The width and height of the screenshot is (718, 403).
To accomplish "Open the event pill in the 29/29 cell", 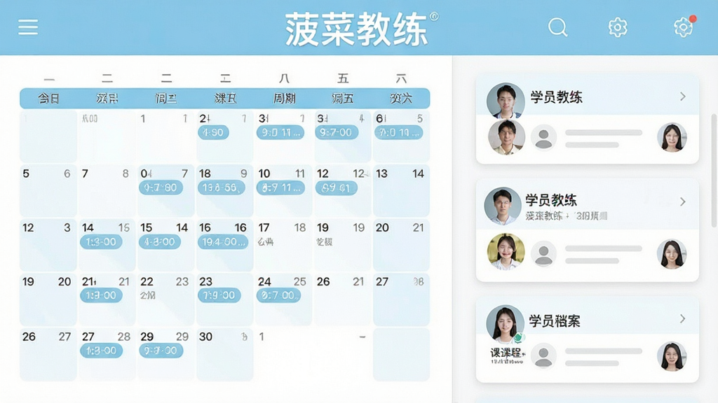I will pyautogui.click(x=161, y=351).
